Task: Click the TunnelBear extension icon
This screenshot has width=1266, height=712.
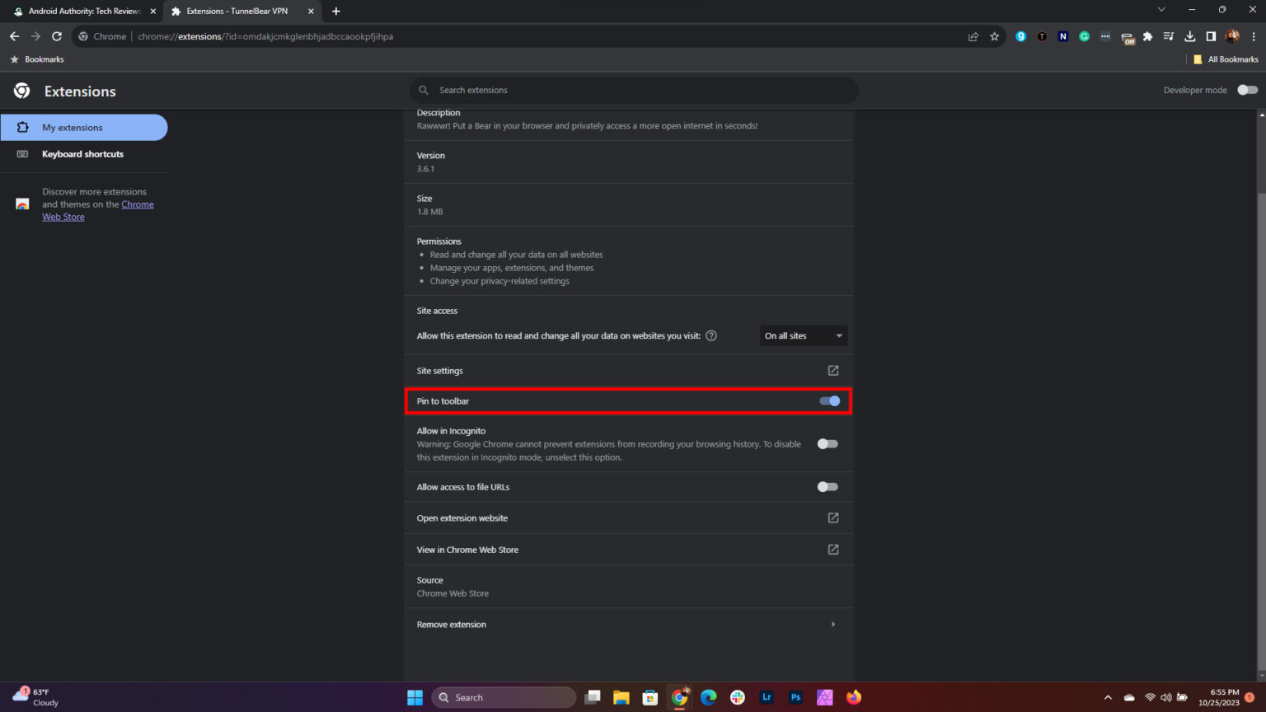Action: (1127, 36)
